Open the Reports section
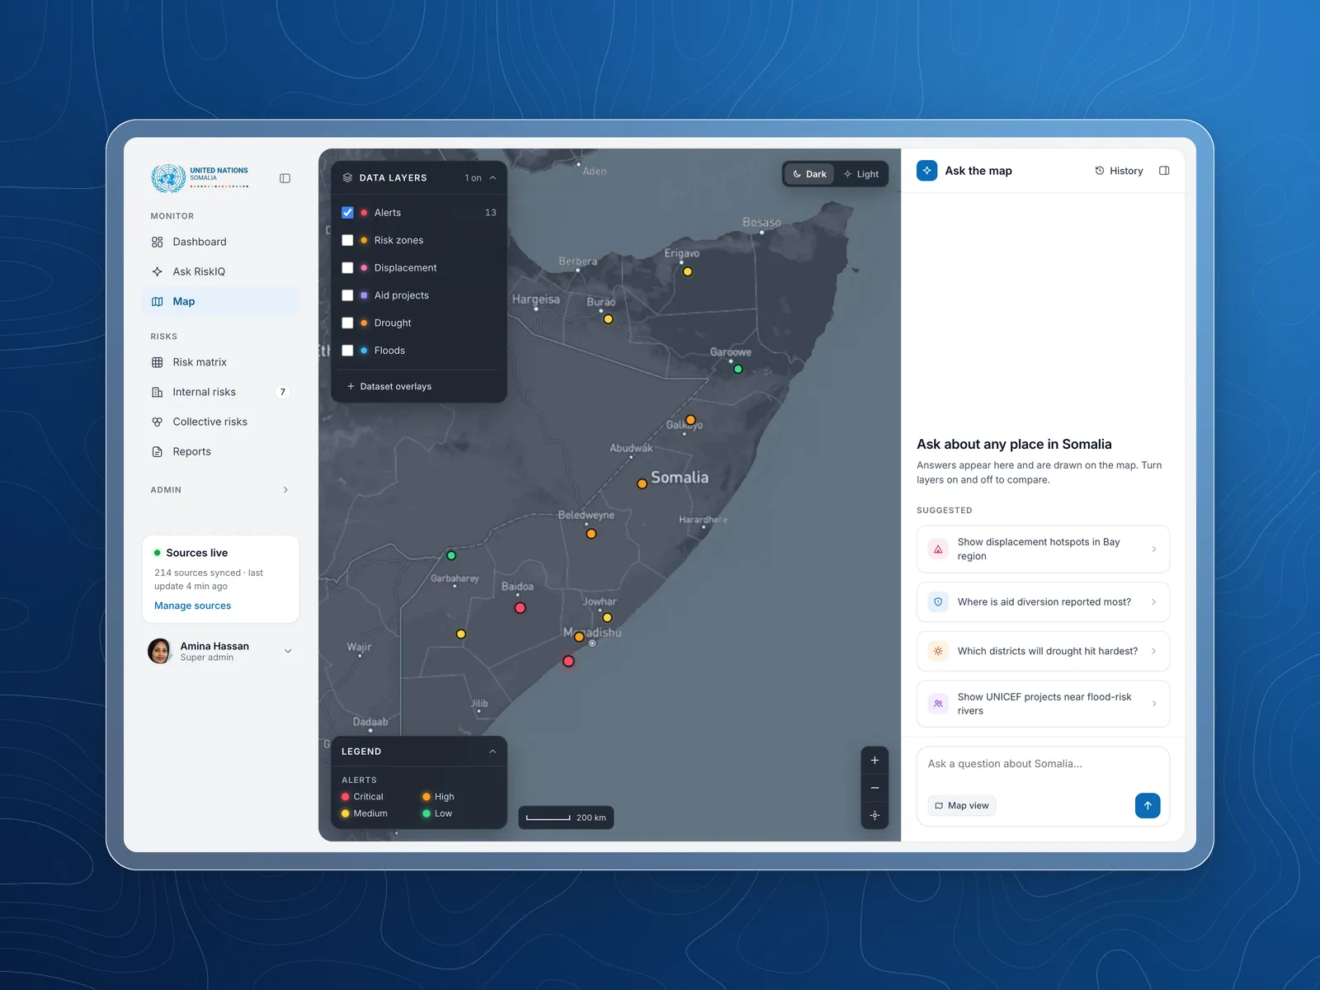1320x990 pixels. click(220, 451)
